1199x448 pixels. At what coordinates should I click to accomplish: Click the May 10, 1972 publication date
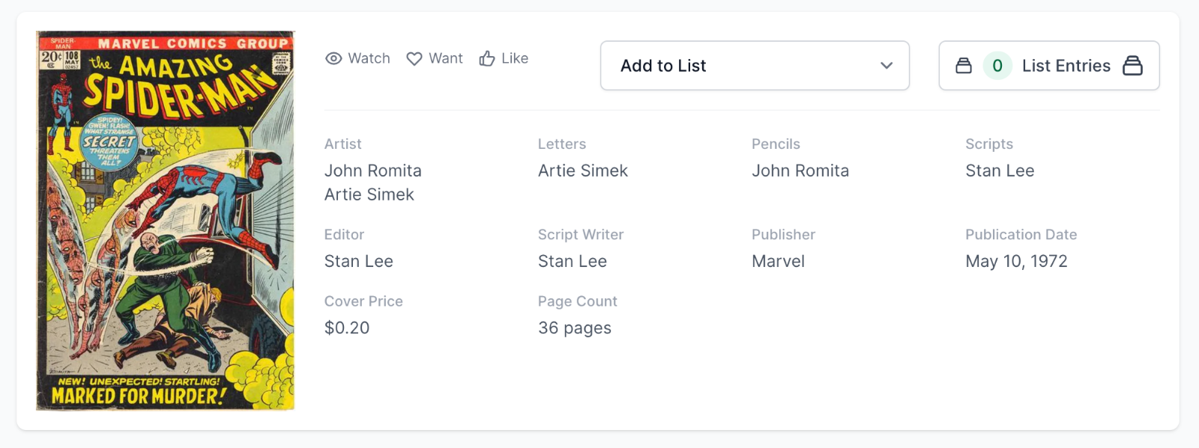(1015, 261)
